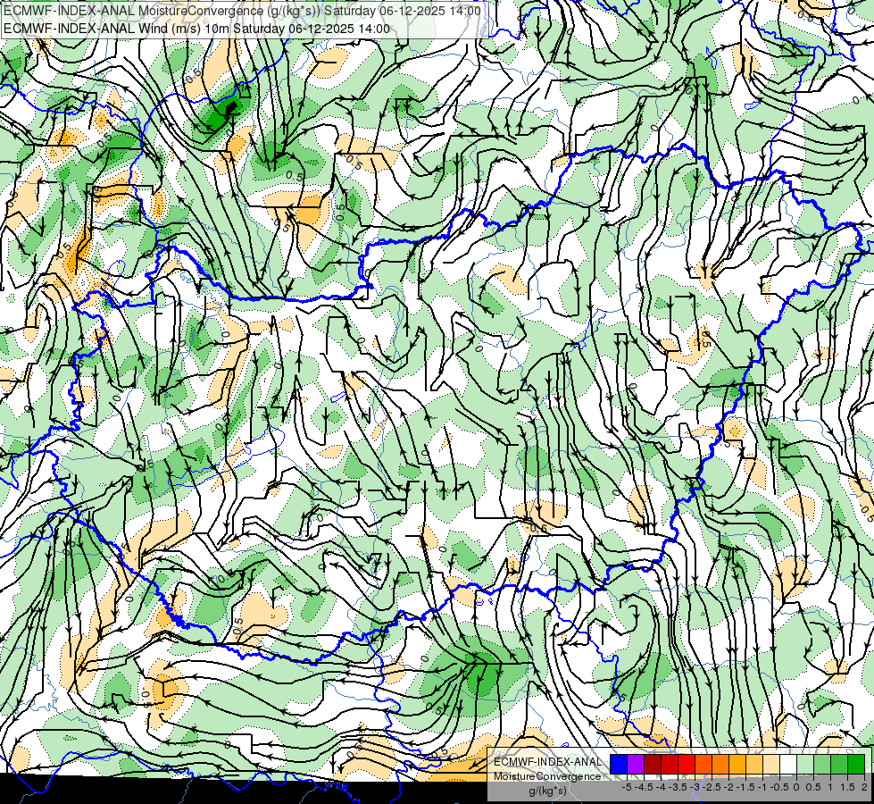Viewport: 874px width, 804px height.
Task: Click the darkest red legend swatch
Action: point(653,764)
